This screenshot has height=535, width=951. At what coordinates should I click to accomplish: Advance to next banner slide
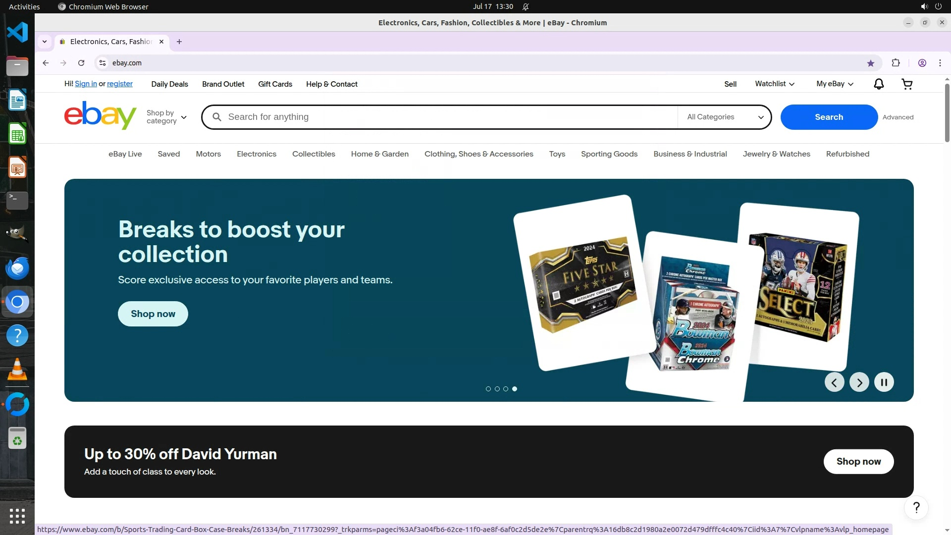point(859,382)
